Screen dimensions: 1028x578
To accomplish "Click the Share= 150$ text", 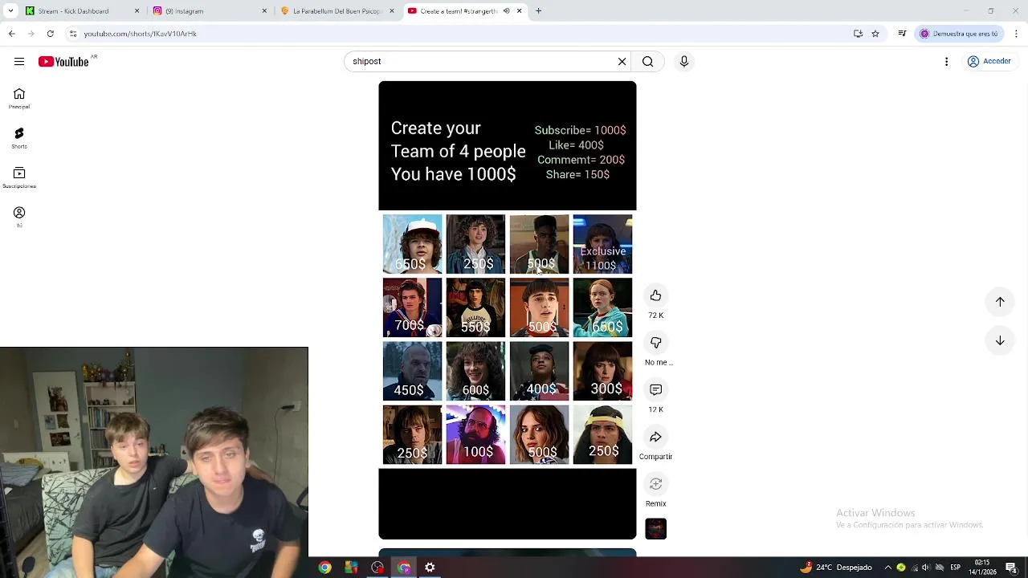I will pyautogui.click(x=577, y=174).
